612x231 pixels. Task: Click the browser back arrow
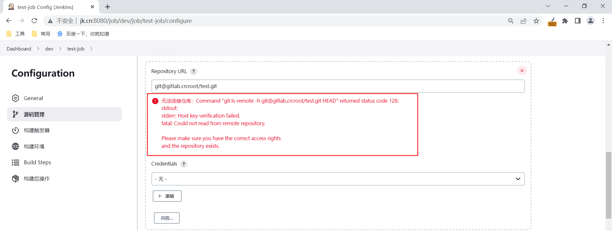pos(9,21)
